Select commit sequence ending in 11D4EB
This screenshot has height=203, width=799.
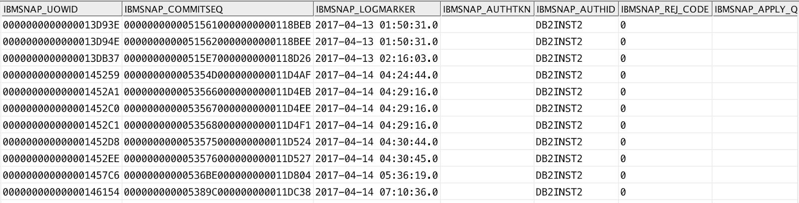pyautogui.click(x=218, y=92)
